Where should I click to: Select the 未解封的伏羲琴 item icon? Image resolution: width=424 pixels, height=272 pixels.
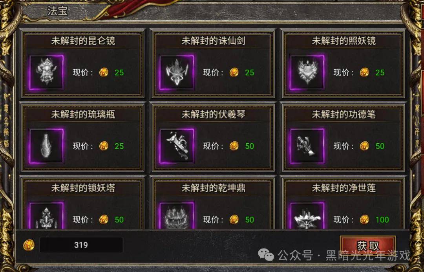(x=177, y=146)
